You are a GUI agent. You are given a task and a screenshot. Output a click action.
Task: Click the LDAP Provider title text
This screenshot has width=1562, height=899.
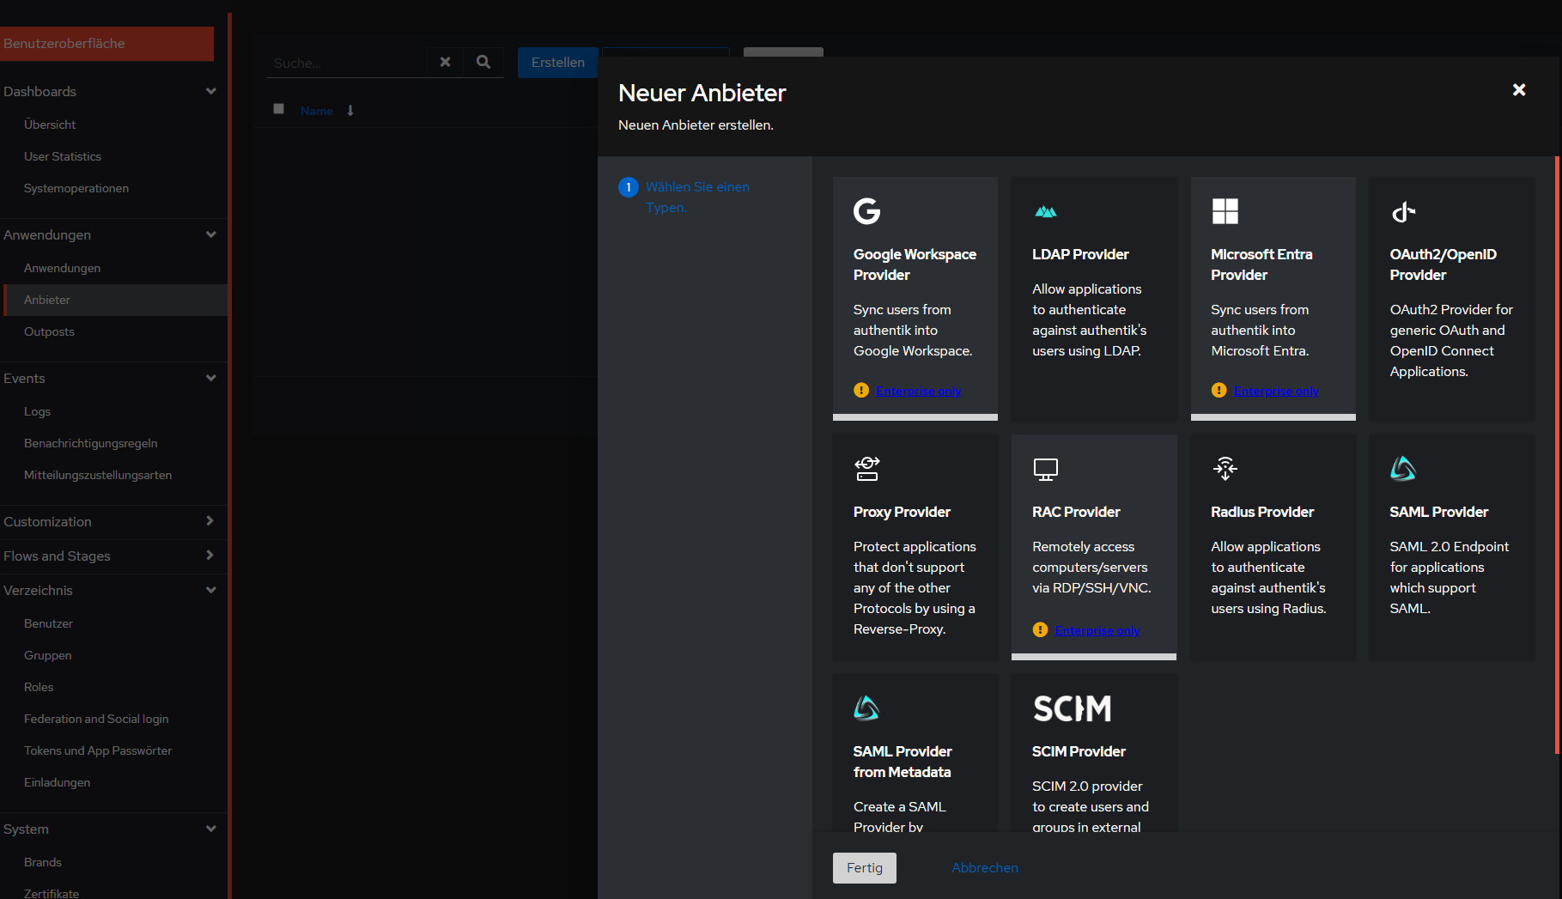click(x=1080, y=254)
